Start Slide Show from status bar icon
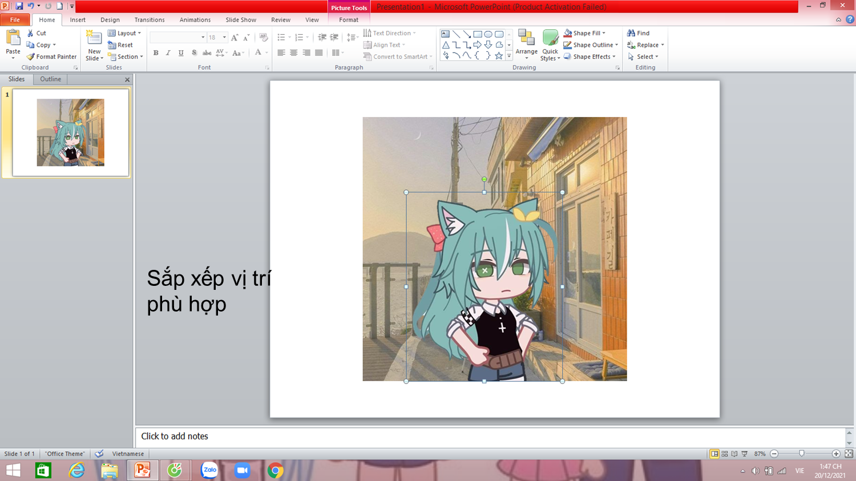This screenshot has width=856, height=481. 745,454
